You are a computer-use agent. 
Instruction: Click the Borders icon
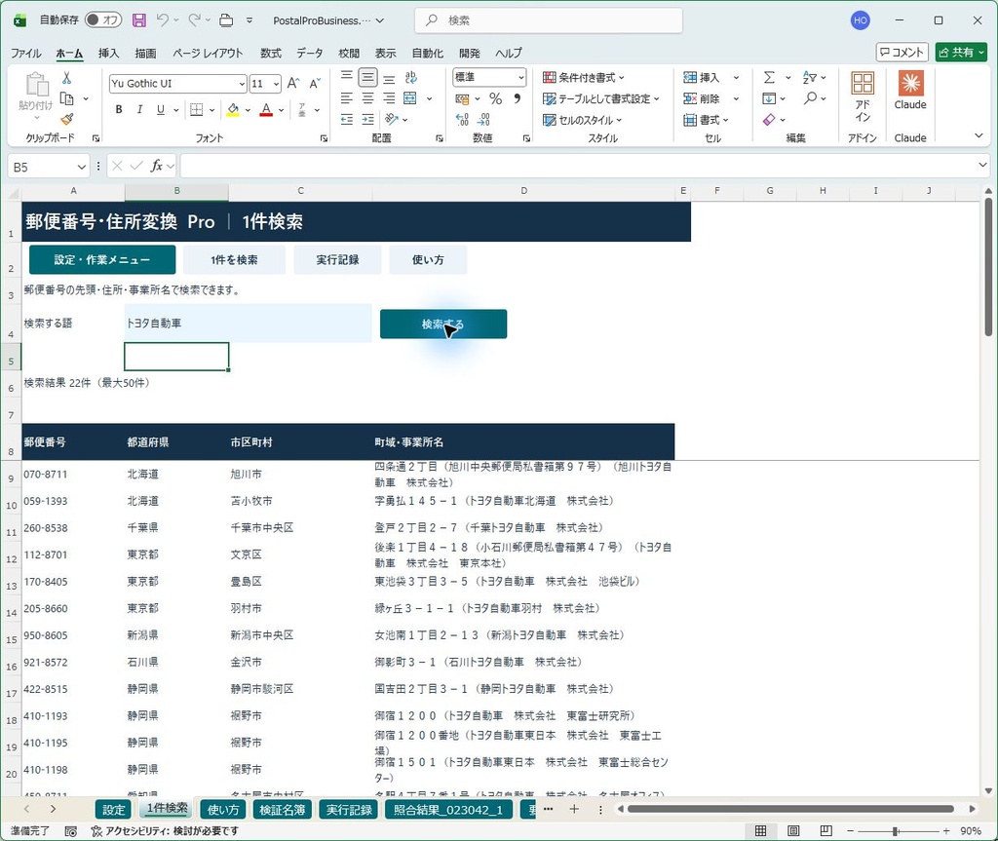[197, 109]
